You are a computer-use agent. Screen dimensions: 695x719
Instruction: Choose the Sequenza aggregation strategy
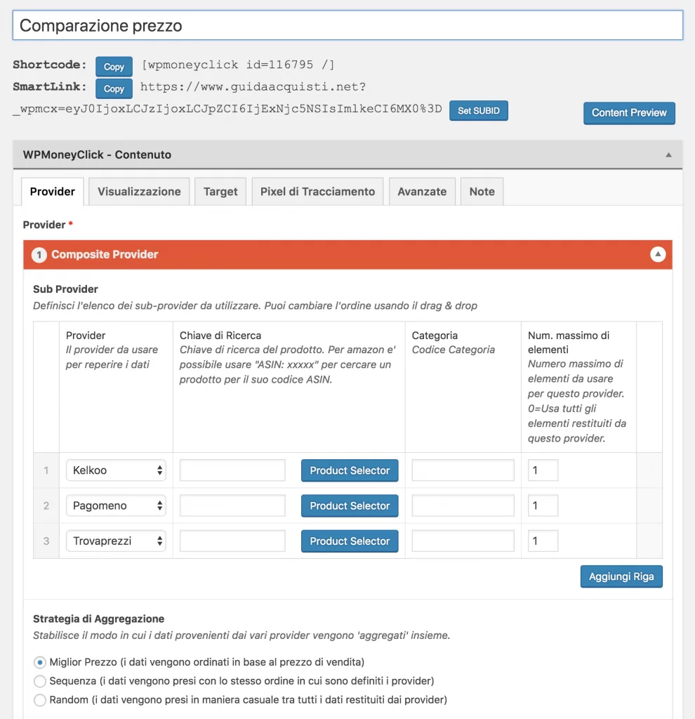(40, 681)
